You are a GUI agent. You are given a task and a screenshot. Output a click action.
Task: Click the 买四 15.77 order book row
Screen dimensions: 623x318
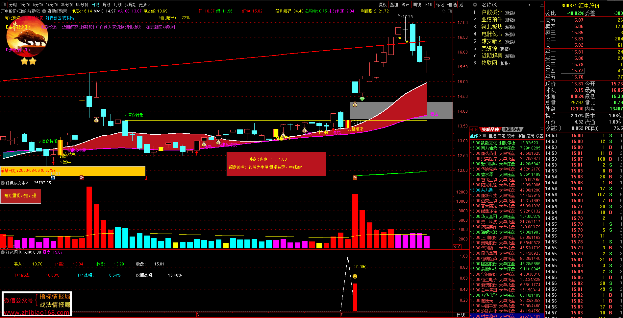click(584, 71)
